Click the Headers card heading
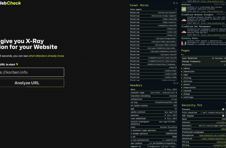Viewport: 226px width, 148px height. pos(136,85)
